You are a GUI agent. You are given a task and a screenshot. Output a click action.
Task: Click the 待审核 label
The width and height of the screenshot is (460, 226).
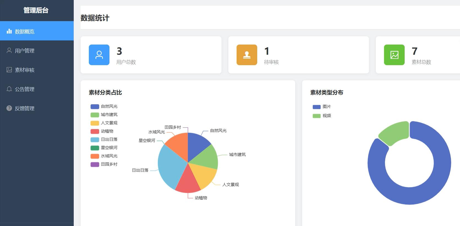(271, 62)
